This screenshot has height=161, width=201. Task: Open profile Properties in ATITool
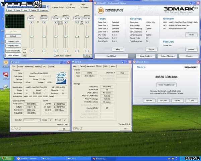point(44,10)
